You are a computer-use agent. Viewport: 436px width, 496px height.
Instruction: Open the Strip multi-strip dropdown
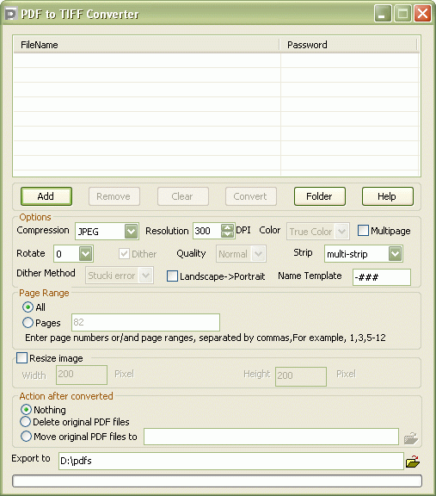396,253
